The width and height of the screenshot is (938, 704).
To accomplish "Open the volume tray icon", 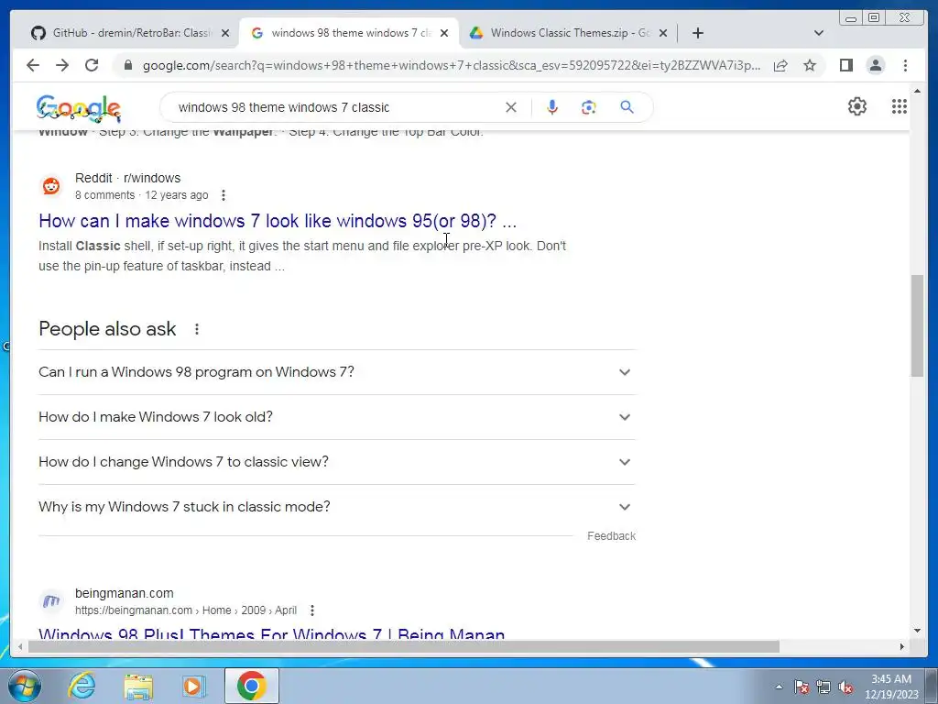I will tap(845, 687).
